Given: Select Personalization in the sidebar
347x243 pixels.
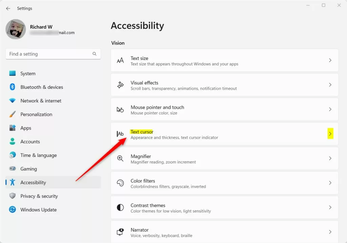Looking at the screenshot, I should click(x=36, y=114).
